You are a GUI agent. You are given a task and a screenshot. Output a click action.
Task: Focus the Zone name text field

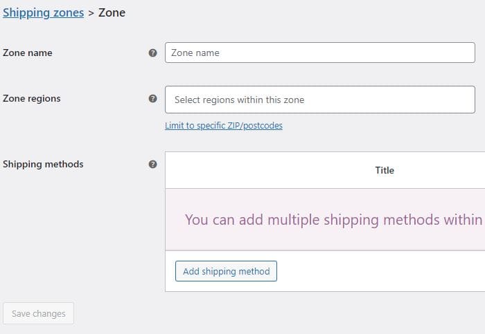[x=320, y=53]
